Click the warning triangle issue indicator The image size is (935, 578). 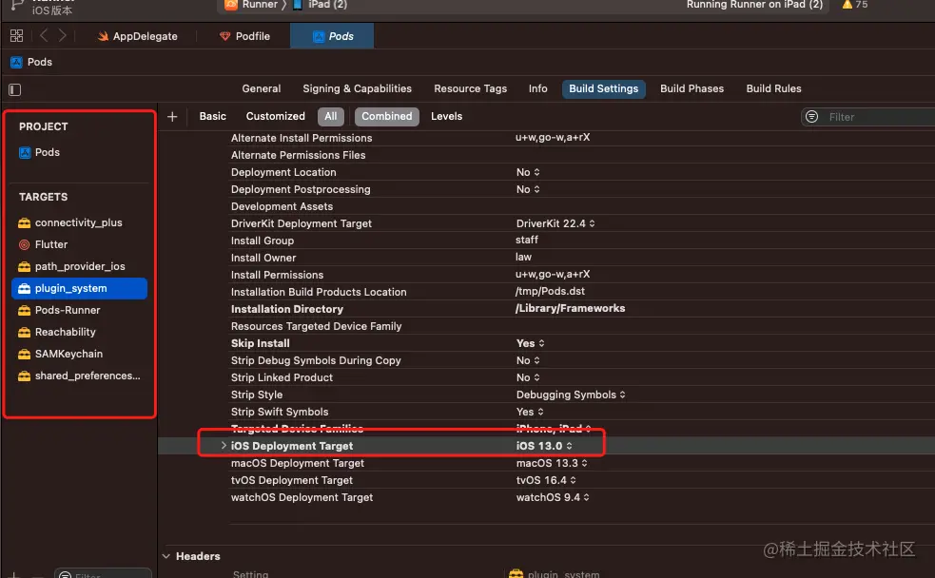click(x=847, y=4)
